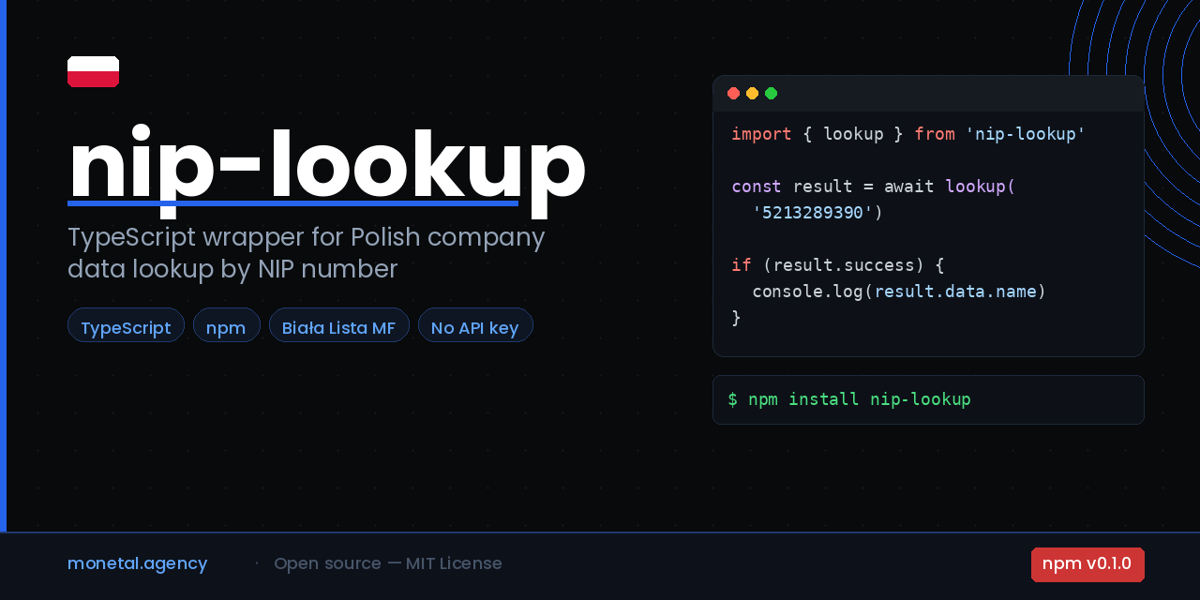Image resolution: width=1200 pixels, height=600 pixels.
Task: Select the No API key tag
Action: [475, 325]
